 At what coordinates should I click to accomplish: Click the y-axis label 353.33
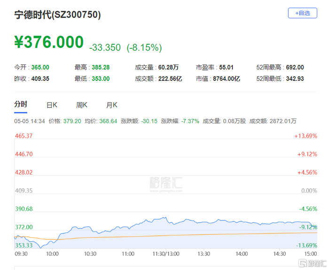(x=23, y=246)
